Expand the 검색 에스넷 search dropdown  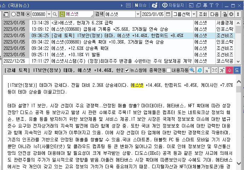coord(138,14)
